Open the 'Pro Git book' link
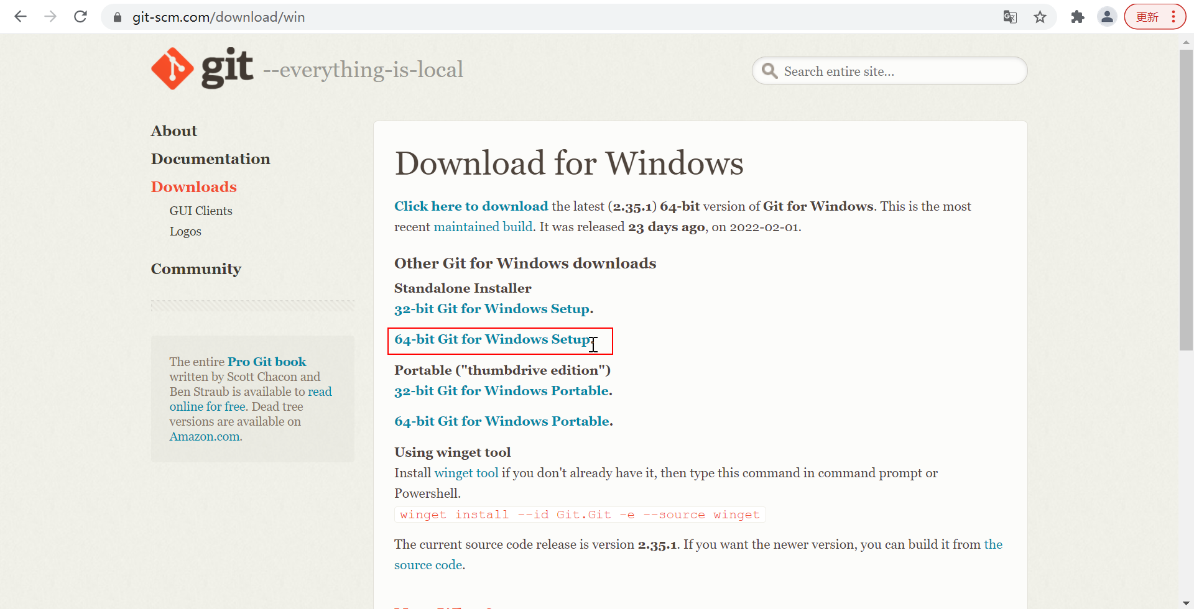 [267, 362]
